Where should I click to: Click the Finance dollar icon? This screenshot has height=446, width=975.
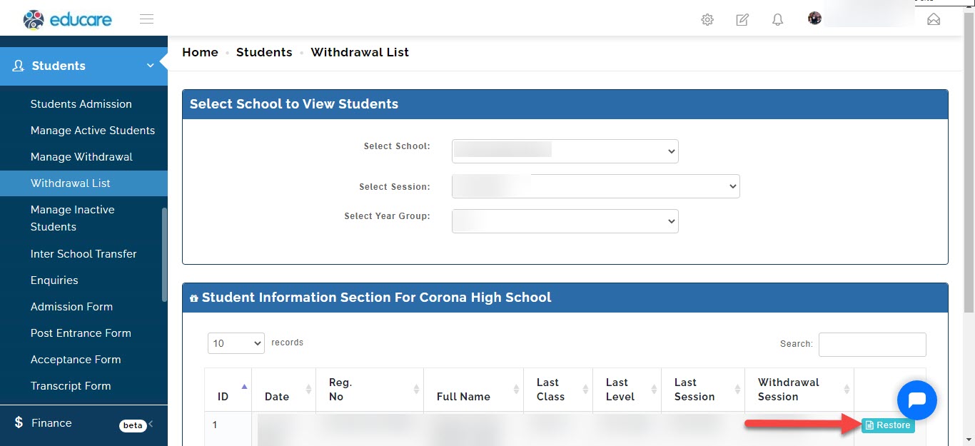click(19, 422)
